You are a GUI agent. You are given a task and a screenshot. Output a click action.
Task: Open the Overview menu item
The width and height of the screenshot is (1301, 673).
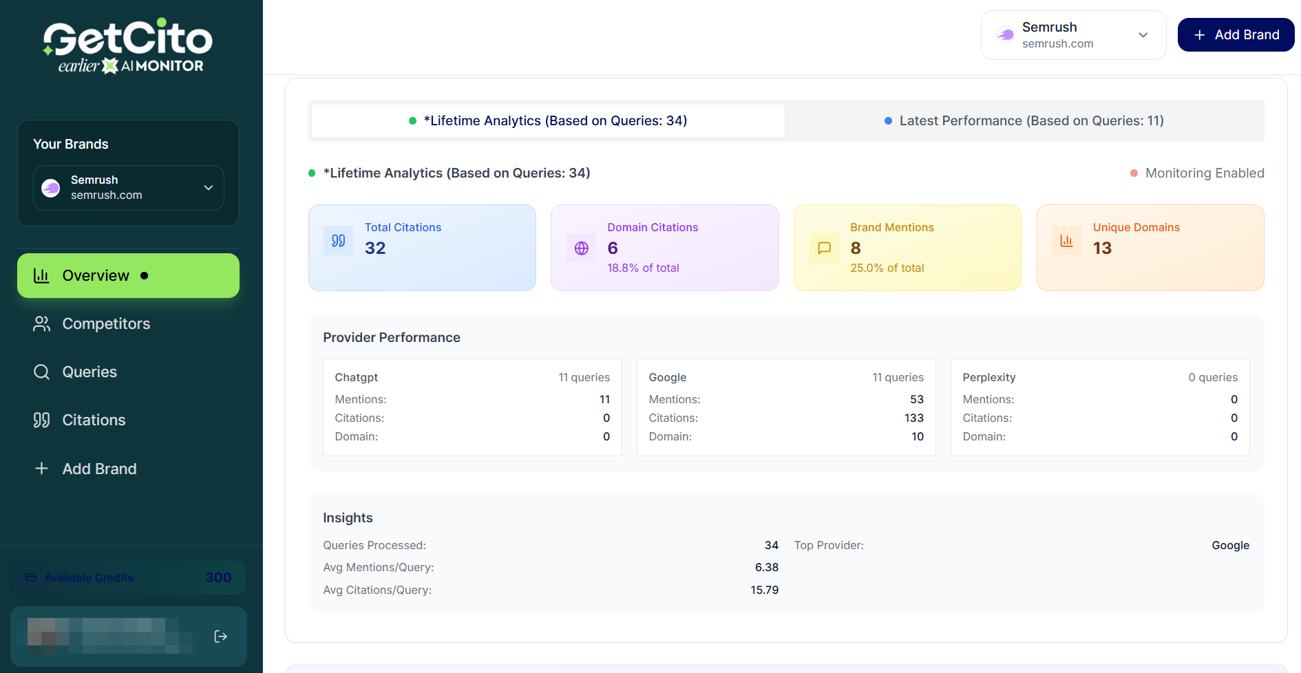click(x=128, y=276)
